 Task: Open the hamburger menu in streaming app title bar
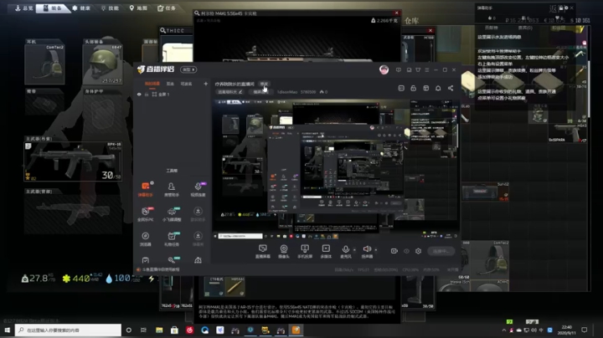coord(427,70)
